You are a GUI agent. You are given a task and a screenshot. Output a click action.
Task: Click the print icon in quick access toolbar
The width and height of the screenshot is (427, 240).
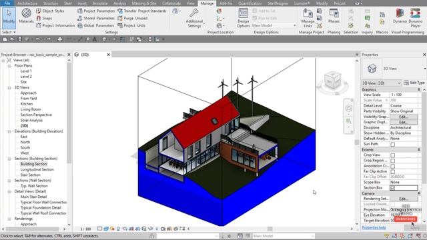(x=59, y=39)
